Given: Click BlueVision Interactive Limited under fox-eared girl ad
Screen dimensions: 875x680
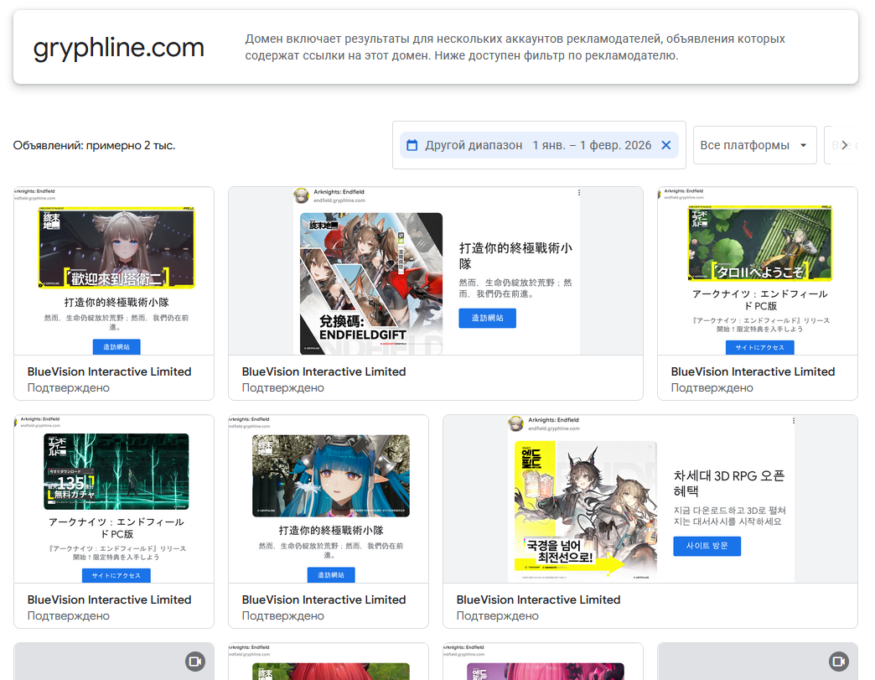Looking at the screenshot, I should click(109, 371).
